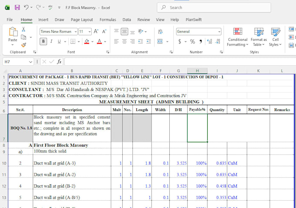This screenshot has height=208, width=296.
Task: Switch to the PlanSwift tab
Action: click(194, 20)
